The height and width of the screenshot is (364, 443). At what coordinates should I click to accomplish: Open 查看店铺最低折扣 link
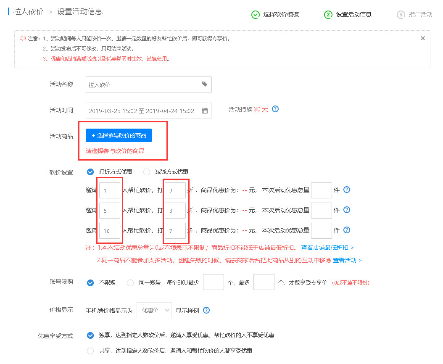pos(327,248)
